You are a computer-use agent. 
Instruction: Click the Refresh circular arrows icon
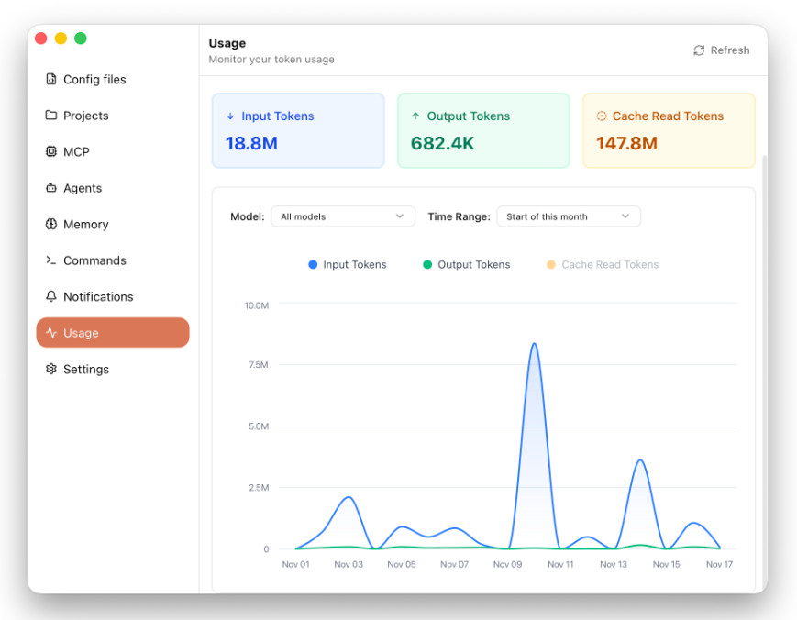[x=699, y=50]
